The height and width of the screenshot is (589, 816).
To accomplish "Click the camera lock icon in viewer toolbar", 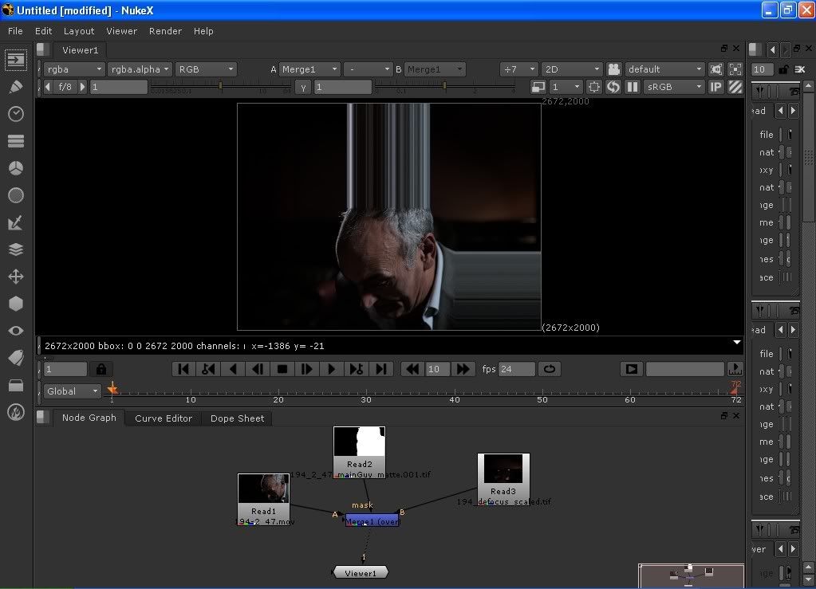I will coord(613,69).
